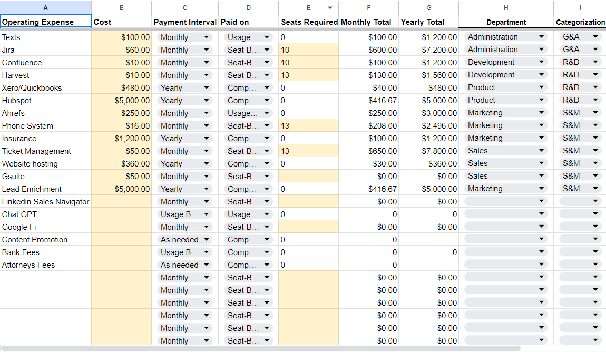This screenshot has width=606, height=352.
Task: Click the Paid on header cell
Action: point(249,22)
